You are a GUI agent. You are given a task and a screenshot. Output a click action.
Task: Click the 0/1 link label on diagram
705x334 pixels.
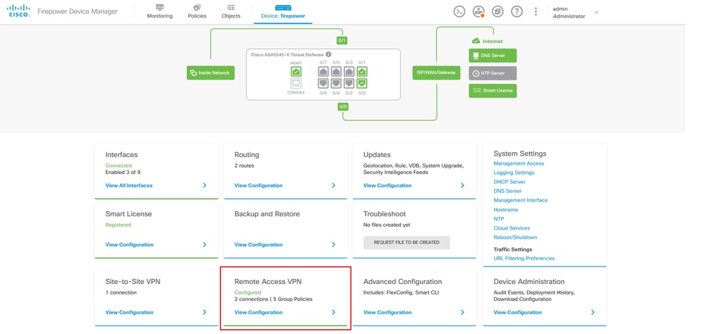point(342,41)
